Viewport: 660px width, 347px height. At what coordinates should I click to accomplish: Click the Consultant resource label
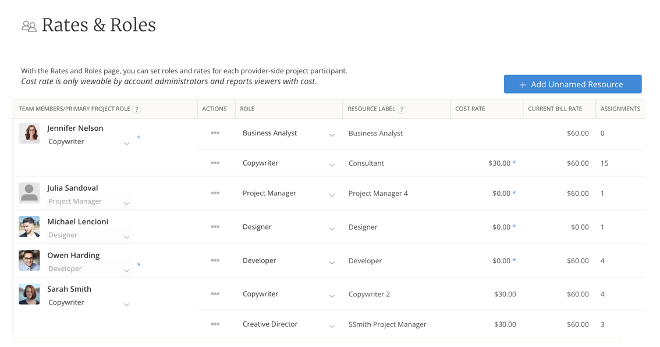point(366,163)
